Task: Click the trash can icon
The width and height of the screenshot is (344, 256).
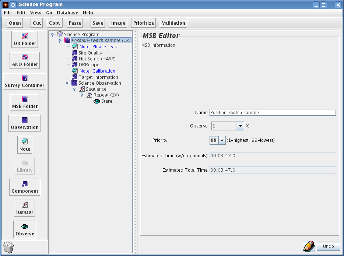Action: click(8, 247)
